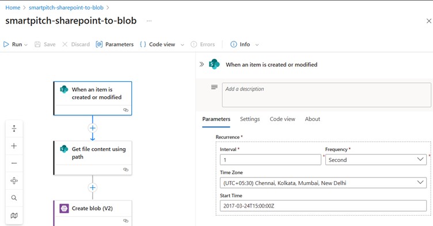Click the collapse/expand vertical arrows icon
433x226 pixels.
[14, 129]
